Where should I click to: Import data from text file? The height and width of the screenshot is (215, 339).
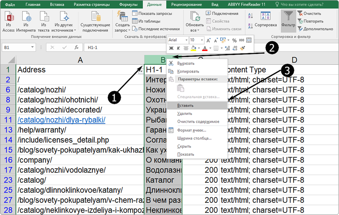point(44,22)
